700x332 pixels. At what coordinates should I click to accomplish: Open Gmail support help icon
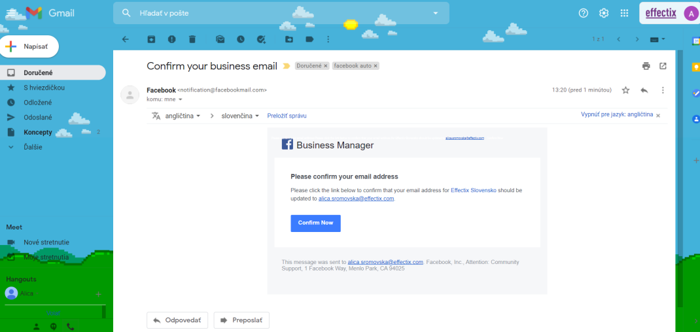(x=584, y=13)
